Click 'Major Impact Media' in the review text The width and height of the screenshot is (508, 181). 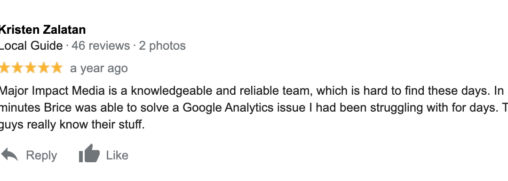(x=52, y=91)
